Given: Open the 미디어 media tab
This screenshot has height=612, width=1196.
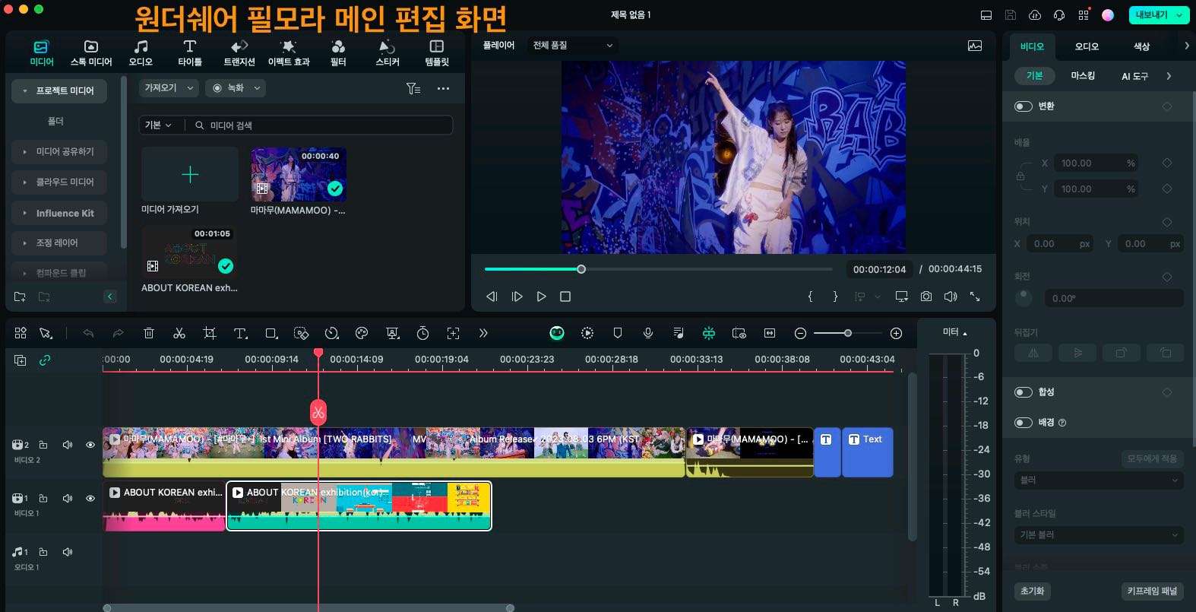Looking at the screenshot, I should [41, 53].
